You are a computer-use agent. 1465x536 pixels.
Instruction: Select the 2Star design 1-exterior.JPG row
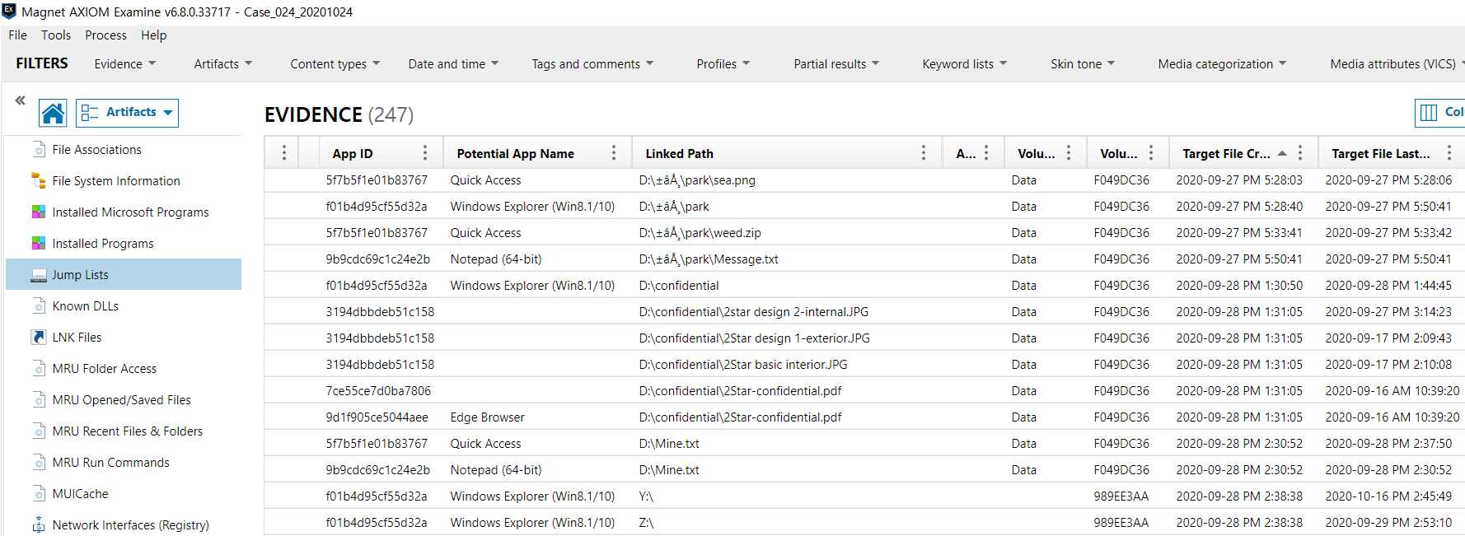coord(864,338)
